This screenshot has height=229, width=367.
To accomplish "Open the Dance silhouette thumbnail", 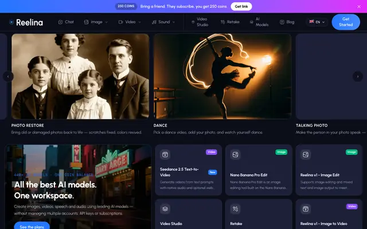I will pos(222,76).
